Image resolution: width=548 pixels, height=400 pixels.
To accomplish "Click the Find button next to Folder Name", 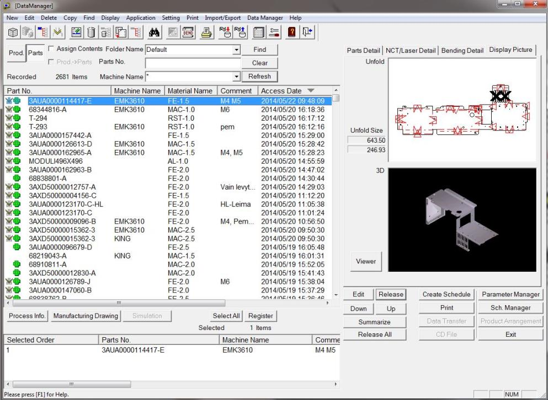I will [x=260, y=50].
